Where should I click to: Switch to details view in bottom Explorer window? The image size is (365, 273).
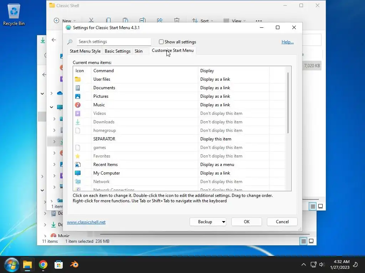(304, 241)
